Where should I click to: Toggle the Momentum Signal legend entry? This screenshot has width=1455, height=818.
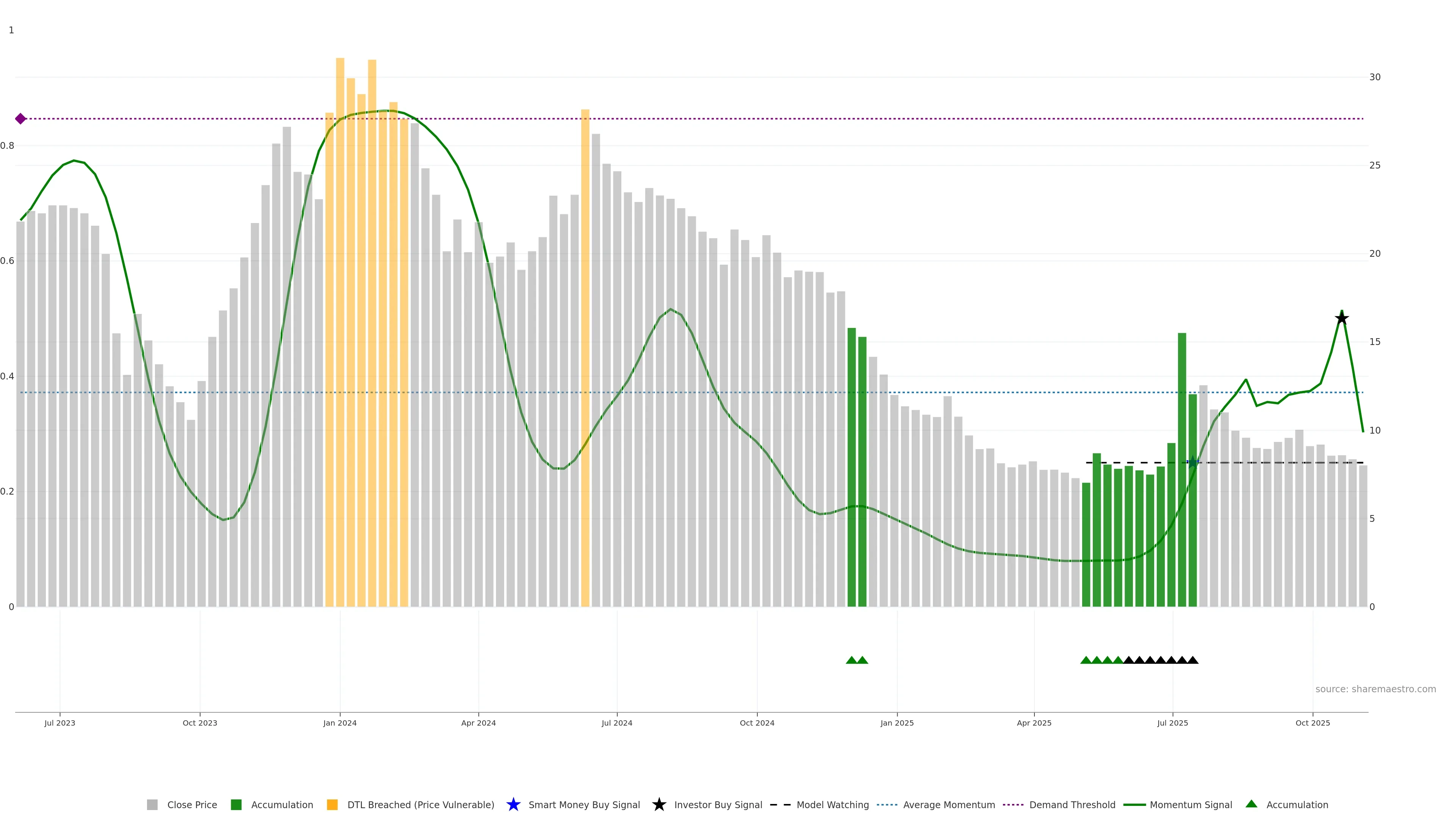1191,804
